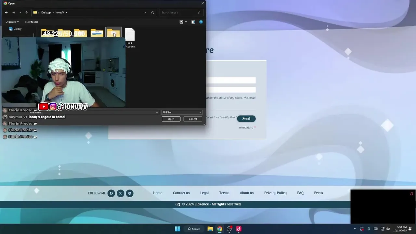This screenshot has height=234, width=416.
Task: Change the view layout icon
Action: pyautogui.click(x=181, y=22)
